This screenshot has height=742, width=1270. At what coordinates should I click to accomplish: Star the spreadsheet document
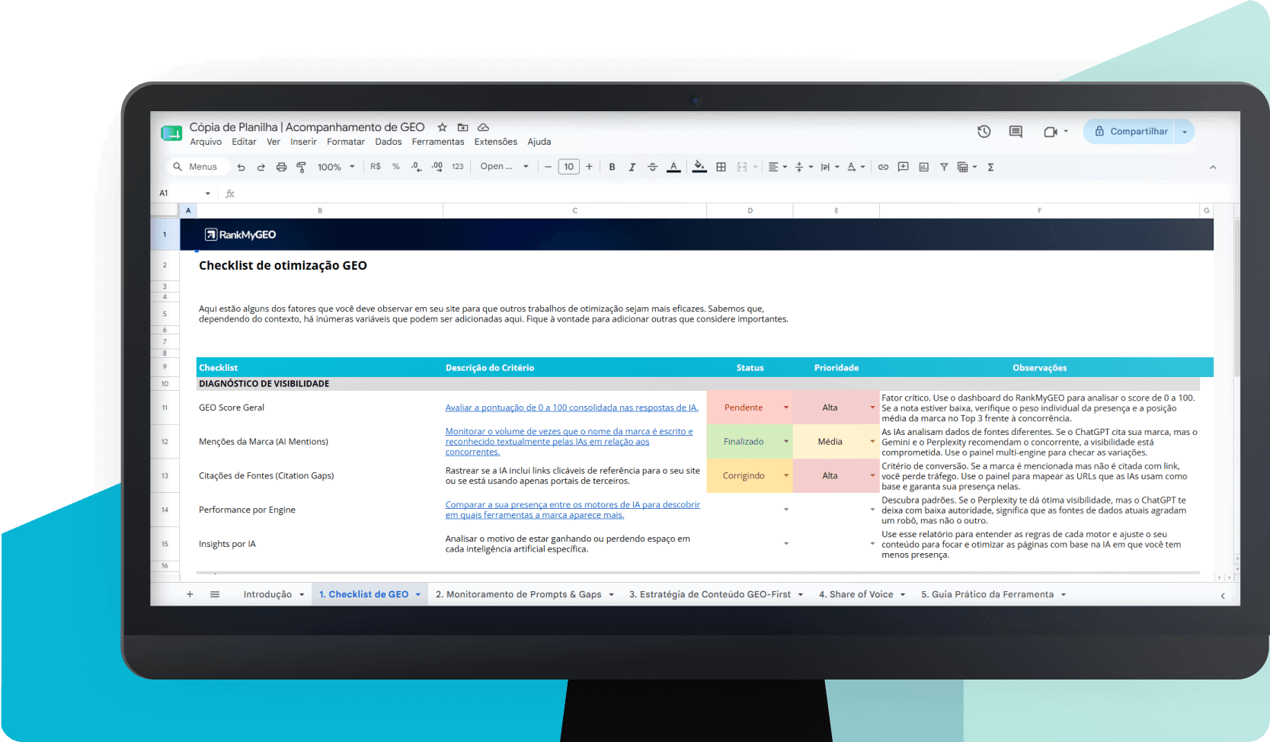tap(442, 127)
